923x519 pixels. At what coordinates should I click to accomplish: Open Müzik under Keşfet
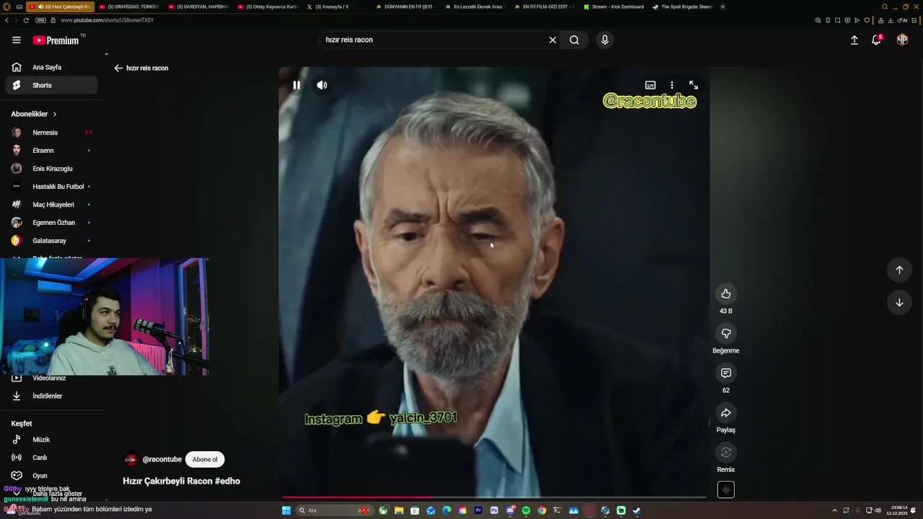pyautogui.click(x=51, y=440)
